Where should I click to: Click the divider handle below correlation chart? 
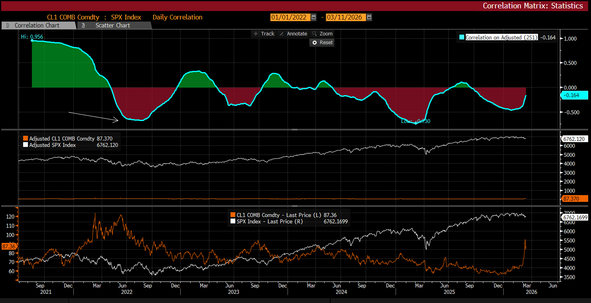point(295,129)
